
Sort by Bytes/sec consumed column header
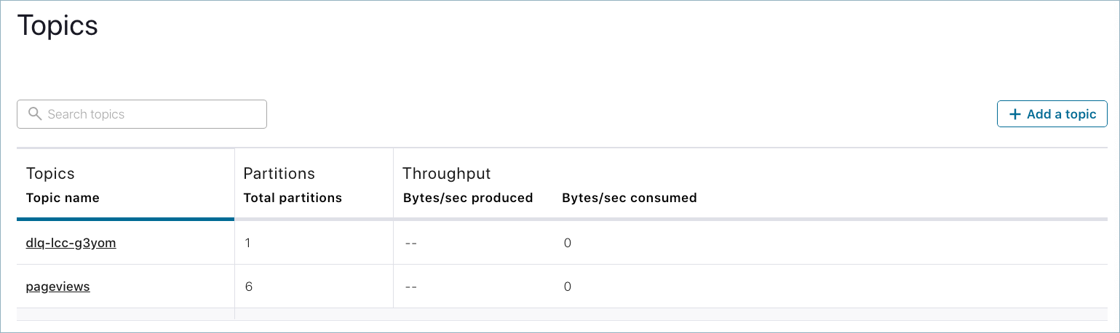click(x=629, y=198)
